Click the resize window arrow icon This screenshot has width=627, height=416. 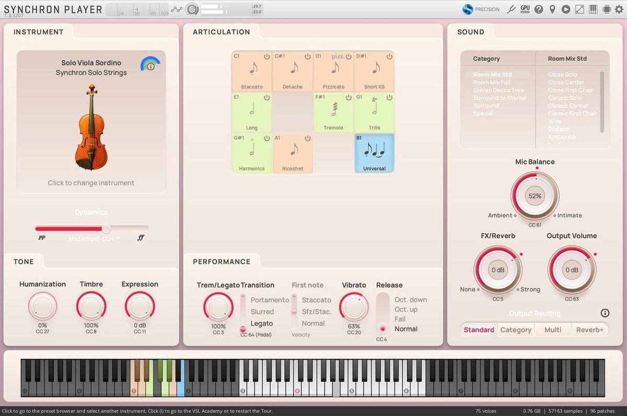(x=579, y=9)
